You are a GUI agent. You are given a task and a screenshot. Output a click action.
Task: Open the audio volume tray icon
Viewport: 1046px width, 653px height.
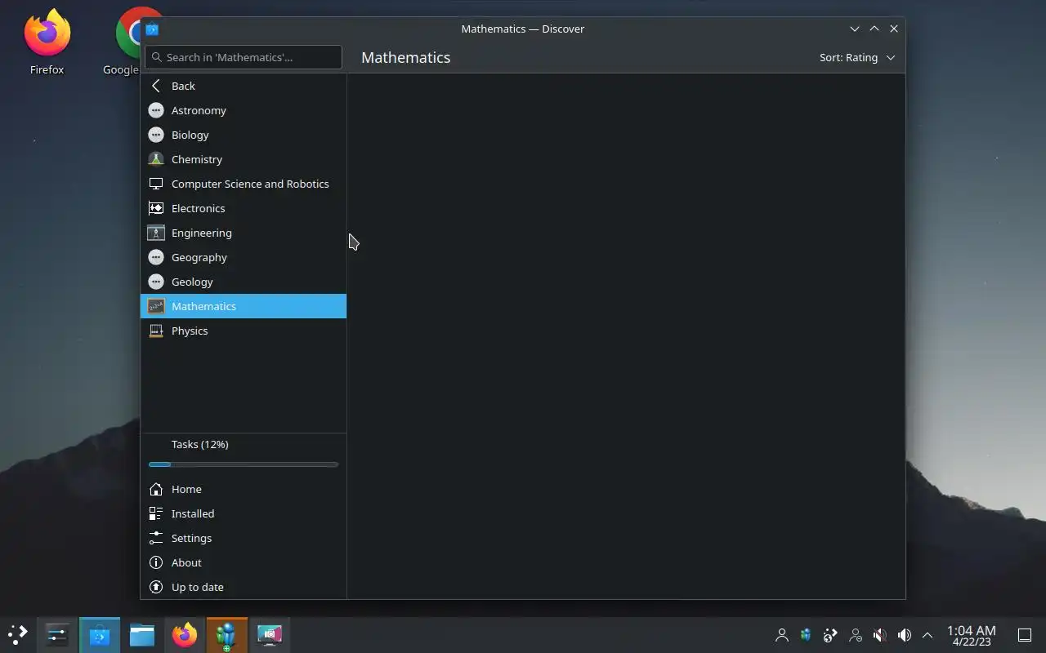pos(904,635)
